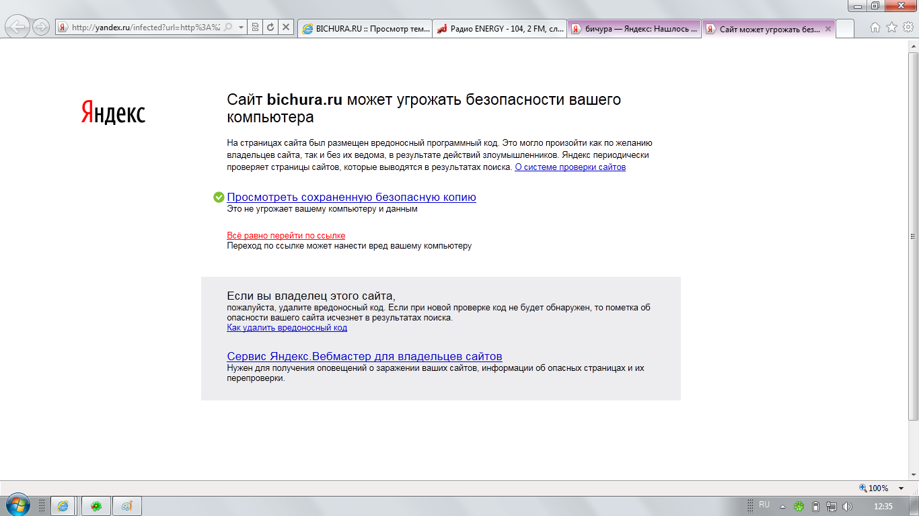Focus the address bar URL field
919x516 pixels.
145,28
